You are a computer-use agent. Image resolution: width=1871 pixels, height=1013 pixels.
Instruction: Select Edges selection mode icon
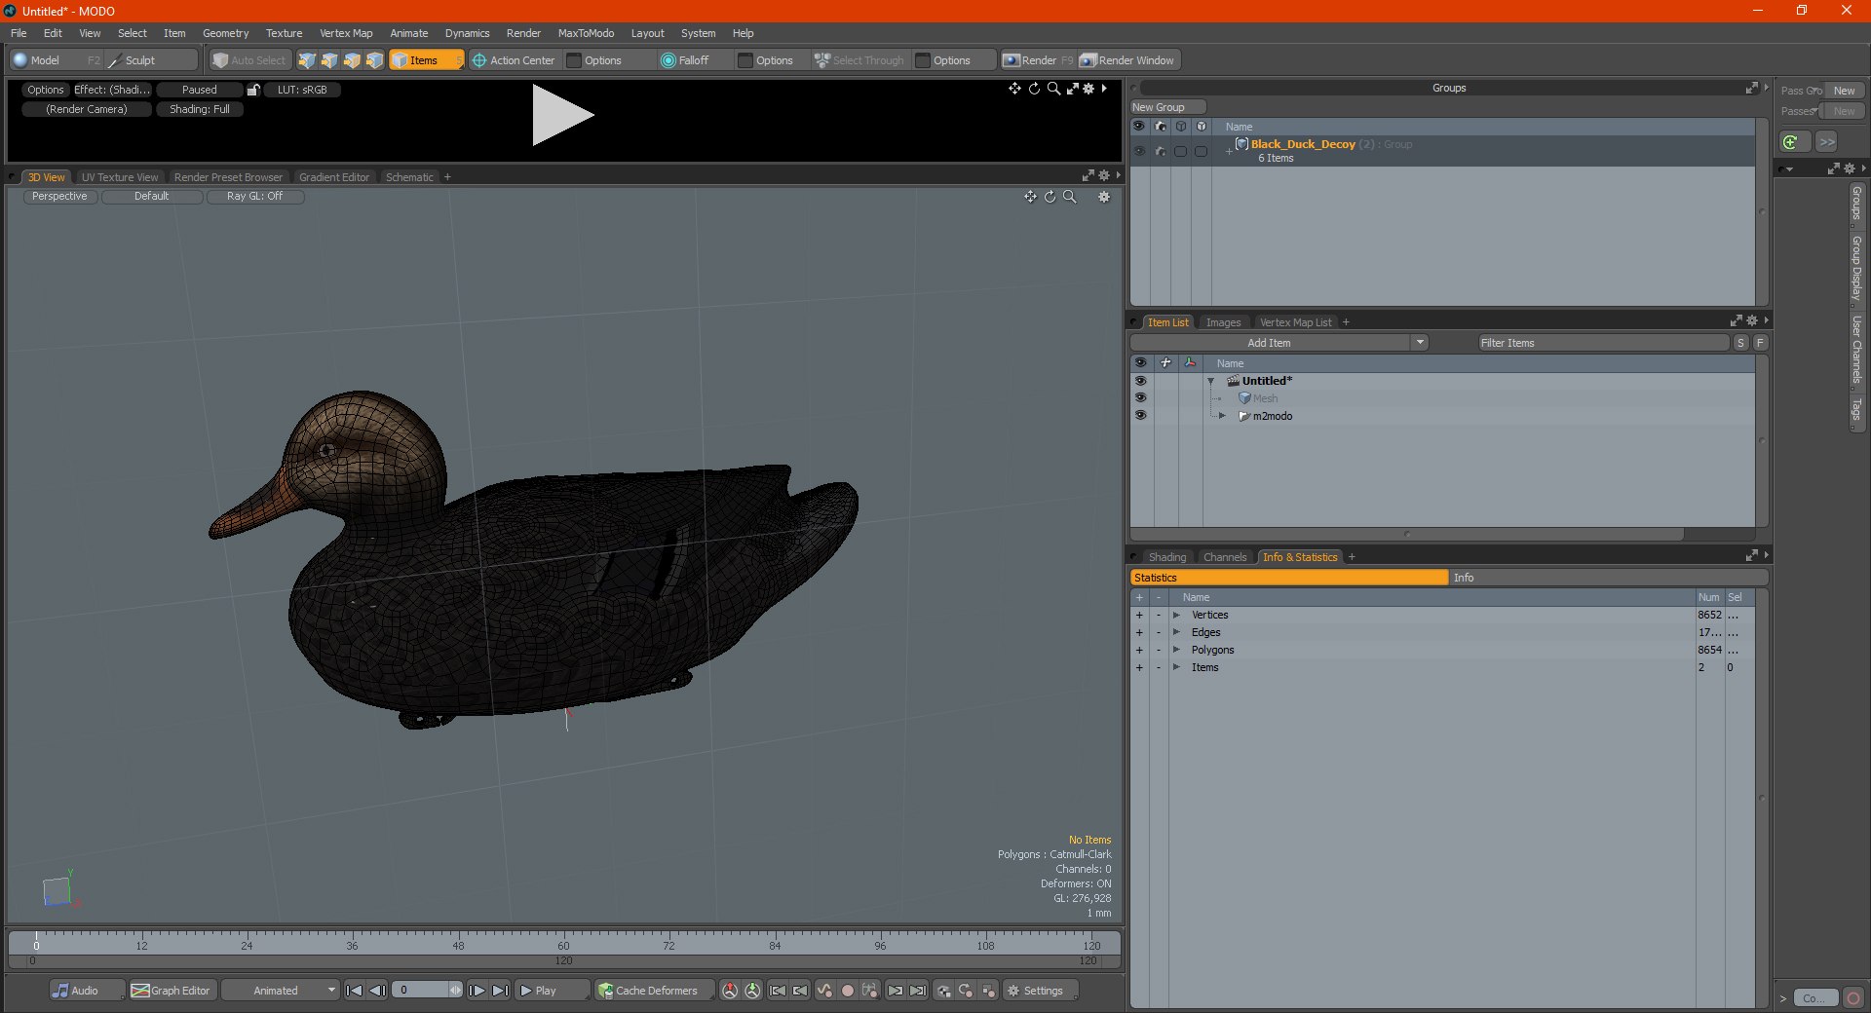point(329,60)
